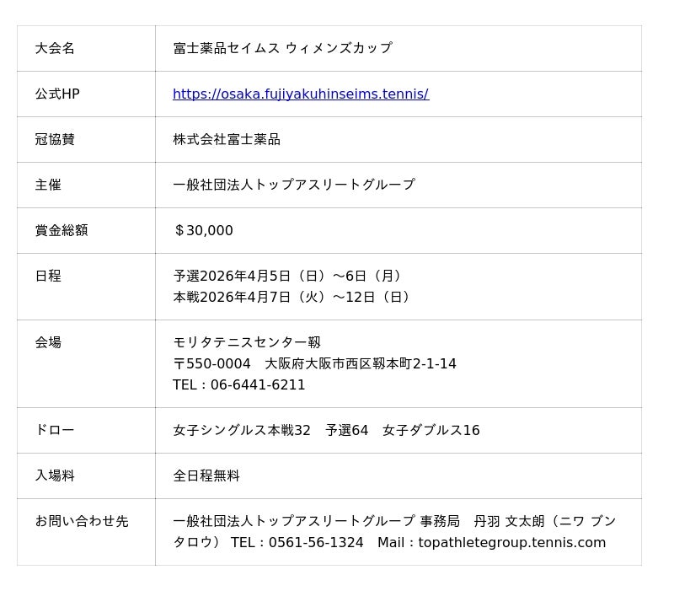
Task: Click the 賞金総額 label cell
Action: (62, 230)
